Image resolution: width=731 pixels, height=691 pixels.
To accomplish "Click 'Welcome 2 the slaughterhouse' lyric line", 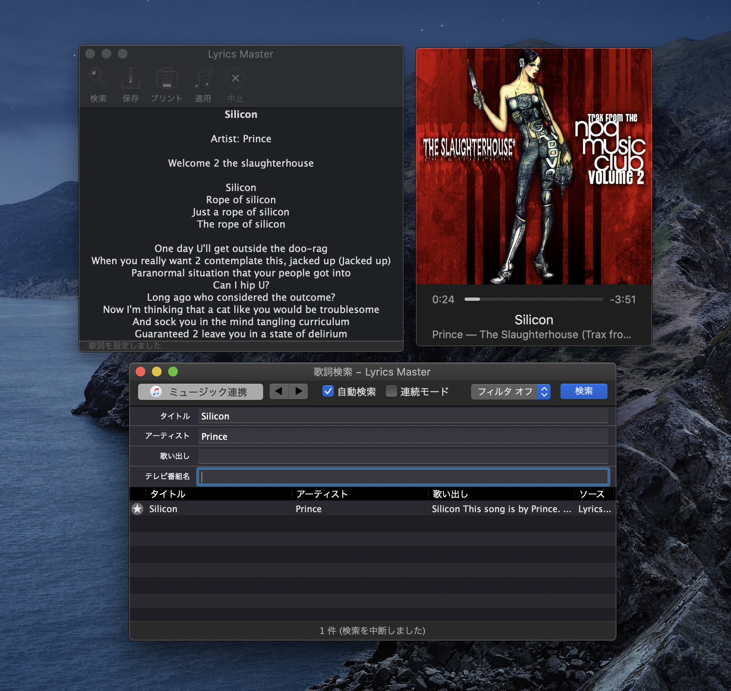I will (x=241, y=163).
